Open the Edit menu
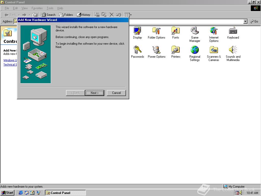 [x=15, y=8]
